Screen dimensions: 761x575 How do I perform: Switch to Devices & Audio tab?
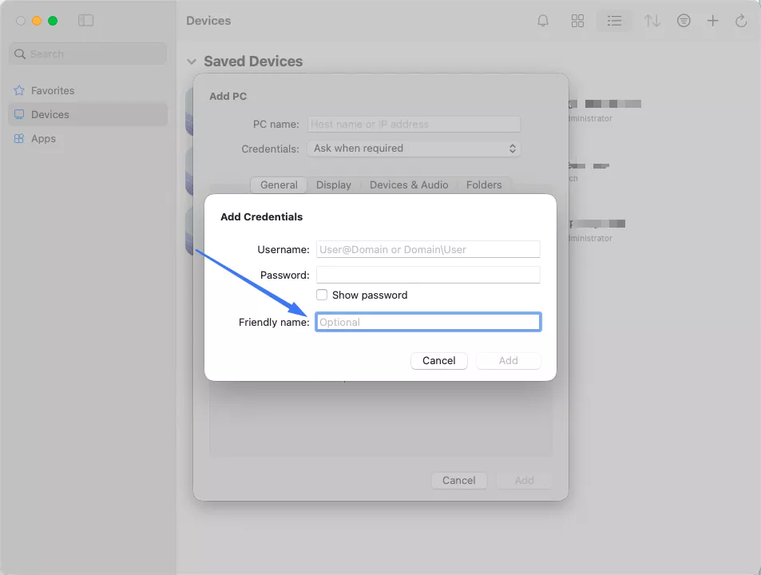[x=409, y=184]
